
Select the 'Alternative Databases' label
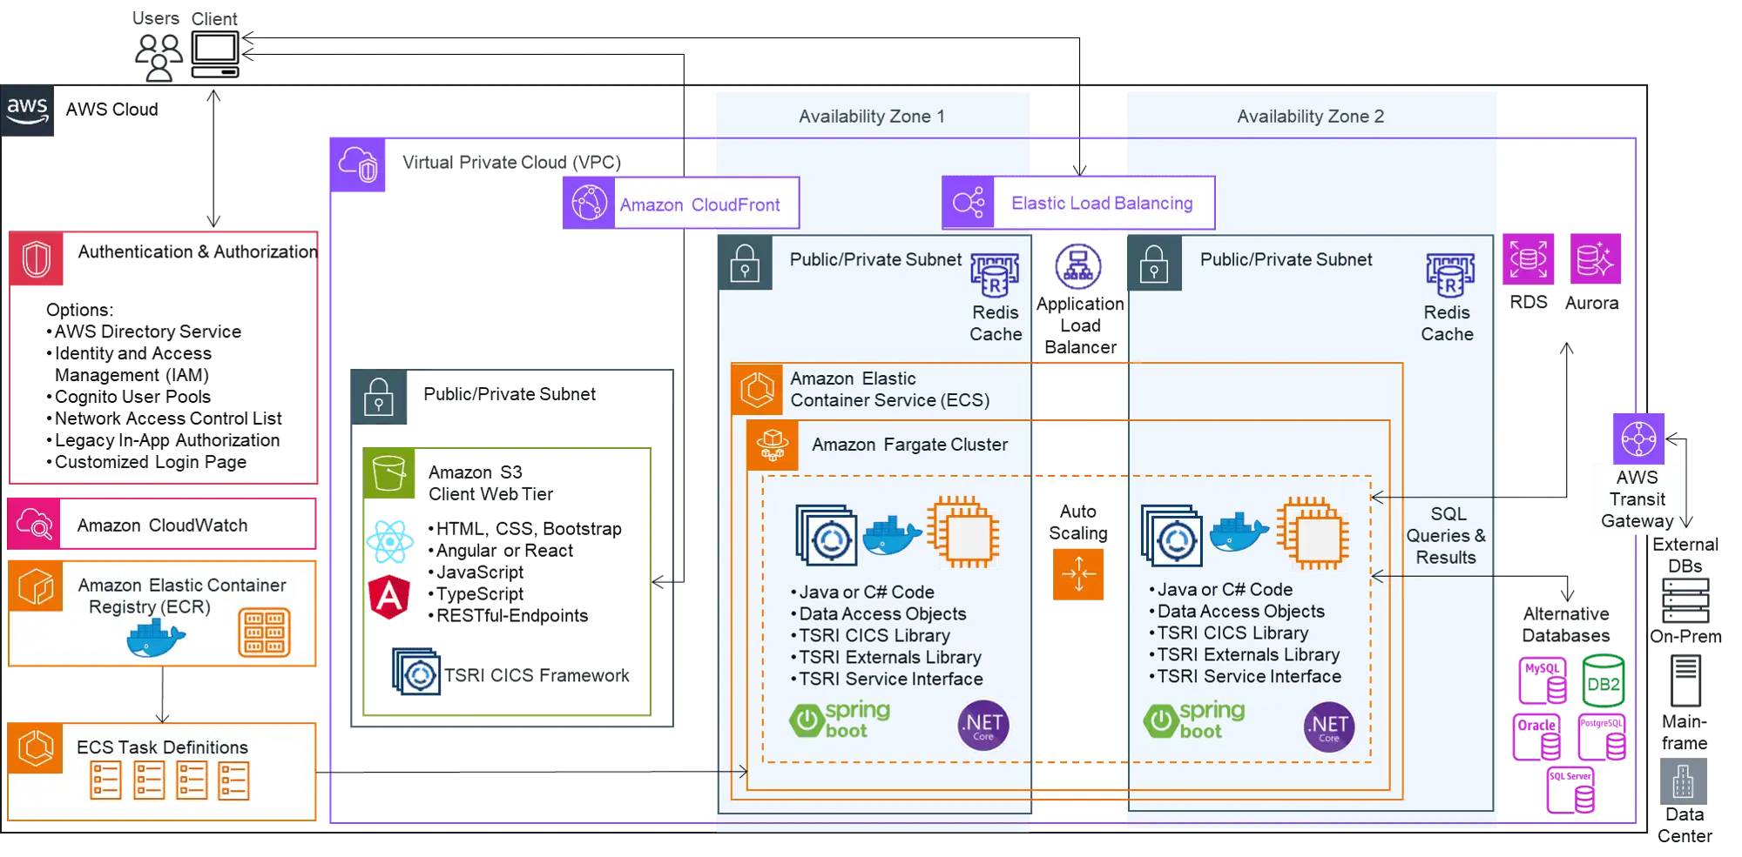click(1566, 625)
